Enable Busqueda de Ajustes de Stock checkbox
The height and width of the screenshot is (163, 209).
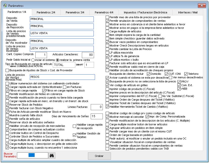pyautogui.click(x=7, y=70)
